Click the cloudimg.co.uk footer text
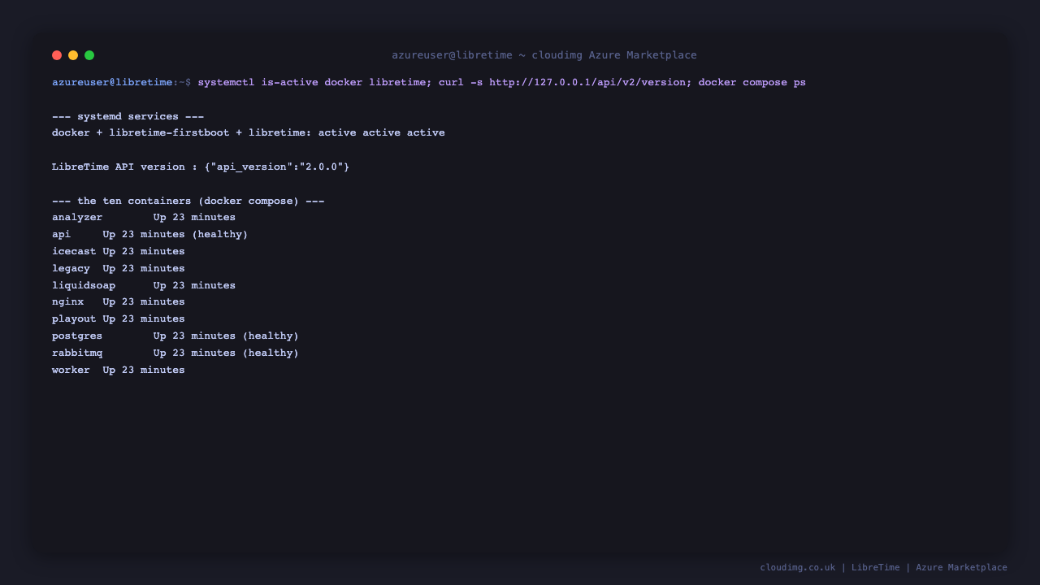Image resolution: width=1040 pixels, height=585 pixels. coord(798,567)
